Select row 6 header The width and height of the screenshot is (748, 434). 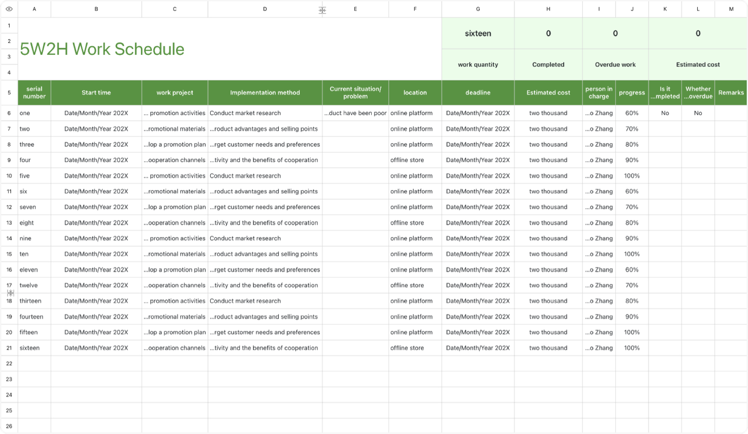pyautogui.click(x=9, y=113)
